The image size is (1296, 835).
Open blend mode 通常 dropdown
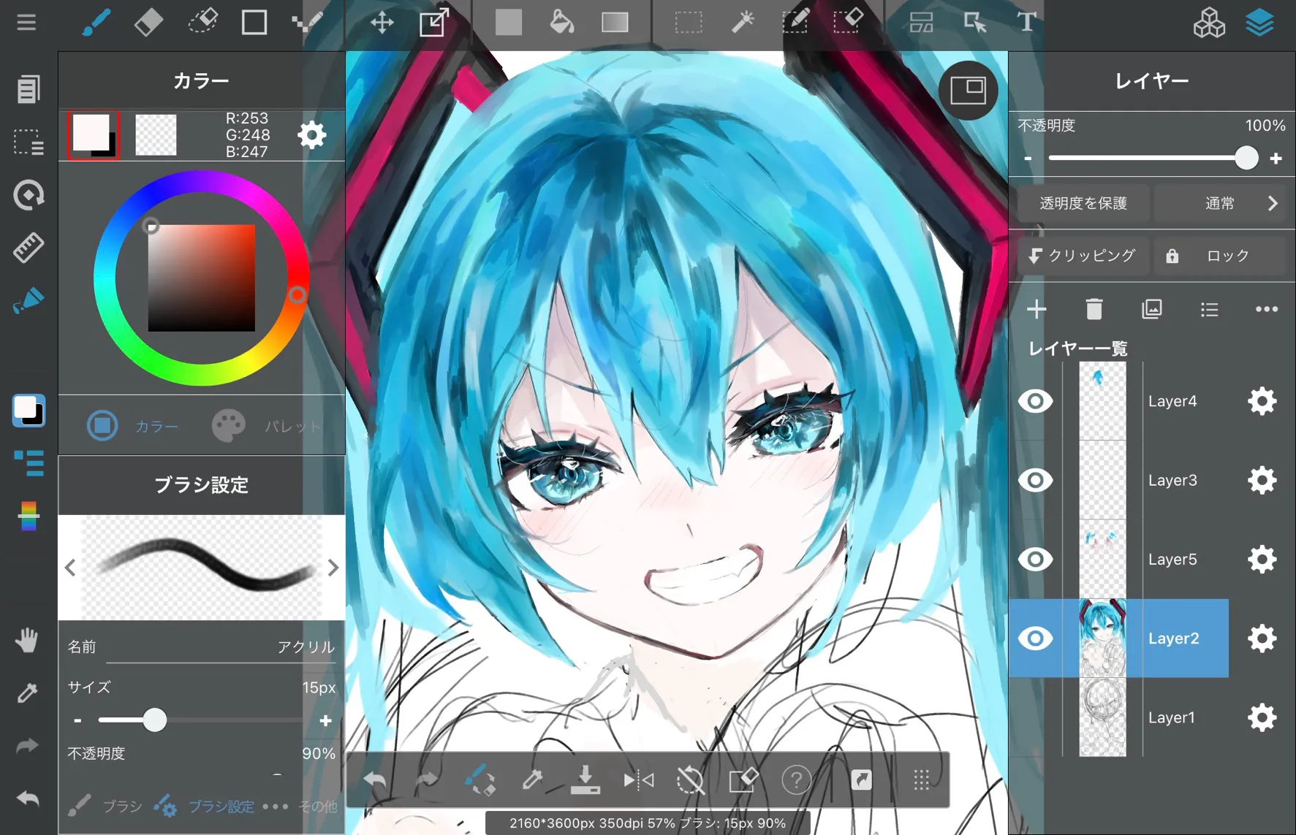[x=1220, y=203]
